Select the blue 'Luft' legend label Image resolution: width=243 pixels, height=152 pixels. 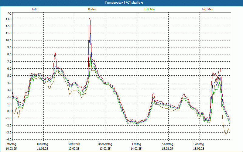click(34, 9)
